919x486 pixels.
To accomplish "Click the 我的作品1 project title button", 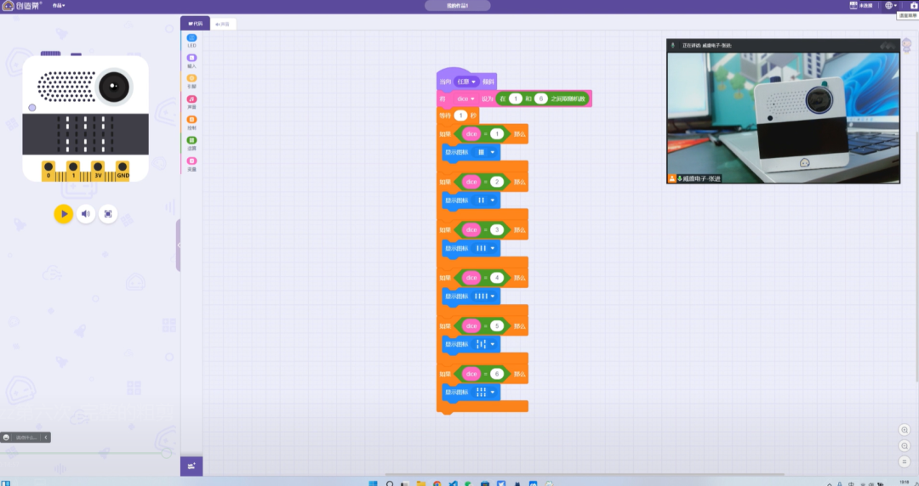I will pos(458,5).
